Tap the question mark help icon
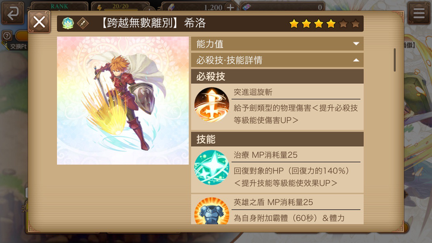This screenshot has width=432, height=243. [7, 36]
